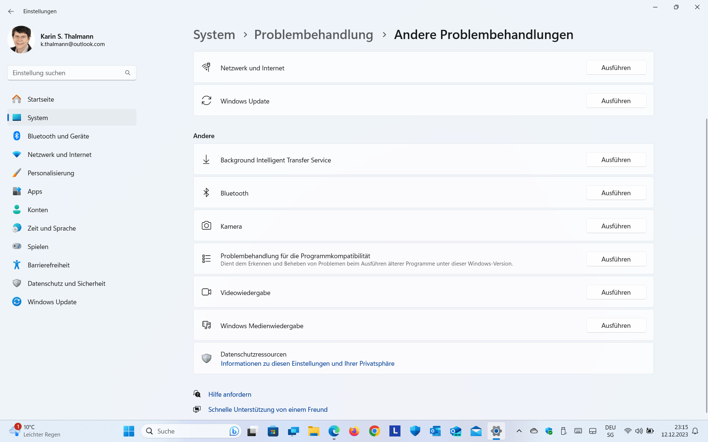708x442 pixels.
Task: Go back with the arrow icon
Action: [x=11, y=11]
